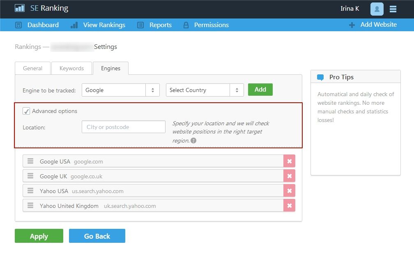Click the Settings heading text
The image size is (414, 258).
[x=105, y=47]
